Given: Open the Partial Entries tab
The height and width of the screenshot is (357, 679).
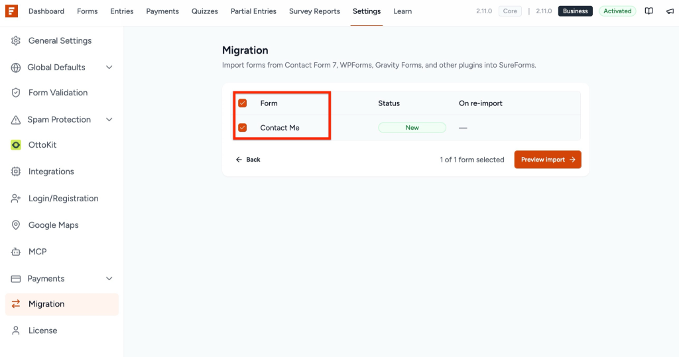Looking at the screenshot, I should click(x=253, y=11).
